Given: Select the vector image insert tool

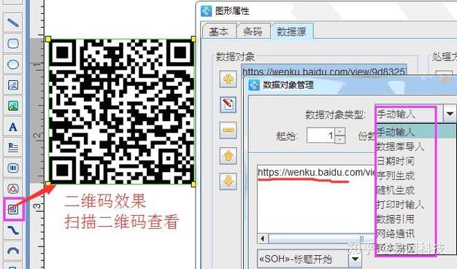Looking at the screenshot, I should (13, 85).
